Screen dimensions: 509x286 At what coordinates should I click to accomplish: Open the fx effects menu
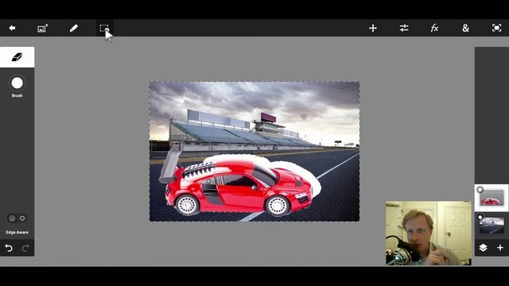coord(434,29)
